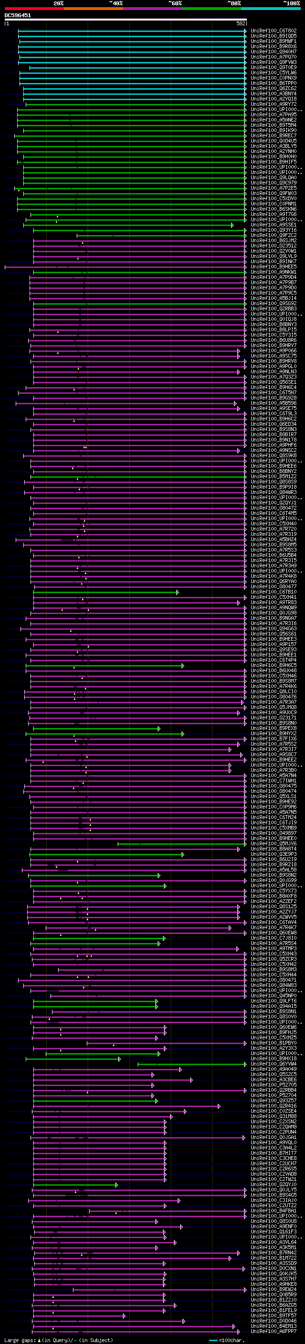Open hit UniRef100_C6TAV4
The height and width of the screenshot is (1344, 305).
click(274, 923)
